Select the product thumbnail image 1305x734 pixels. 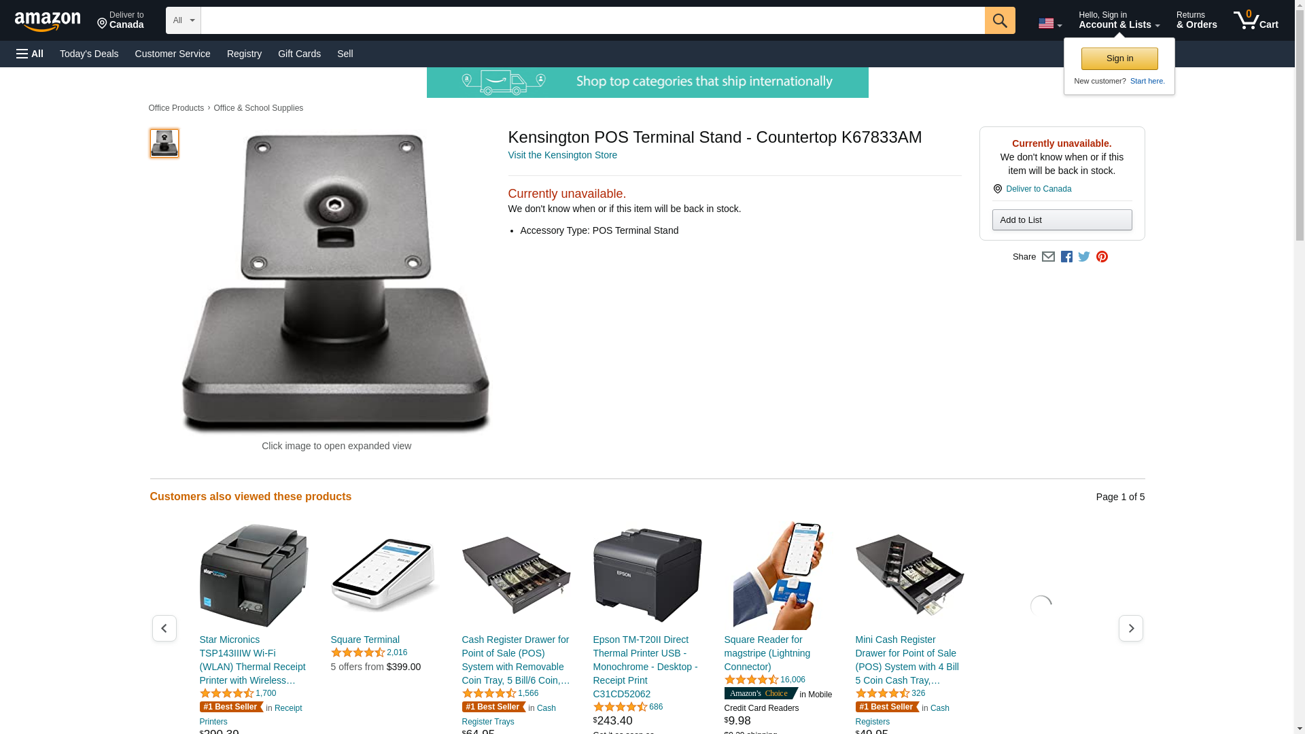point(164,143)
